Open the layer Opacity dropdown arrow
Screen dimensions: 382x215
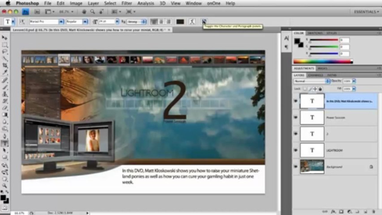click(x=354, y=81)
